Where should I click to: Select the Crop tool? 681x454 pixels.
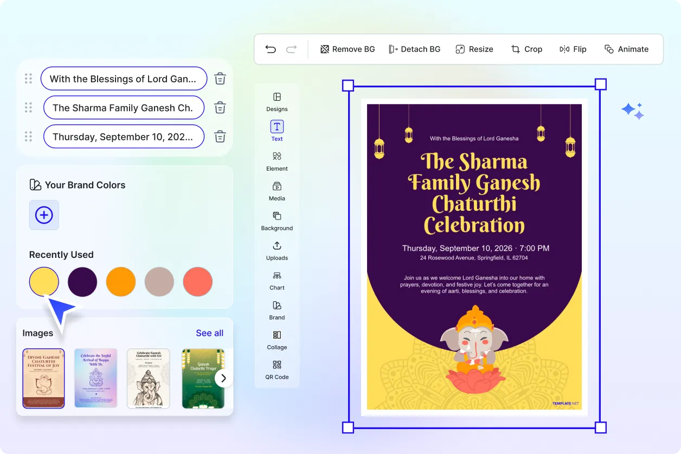coord(526,49)
